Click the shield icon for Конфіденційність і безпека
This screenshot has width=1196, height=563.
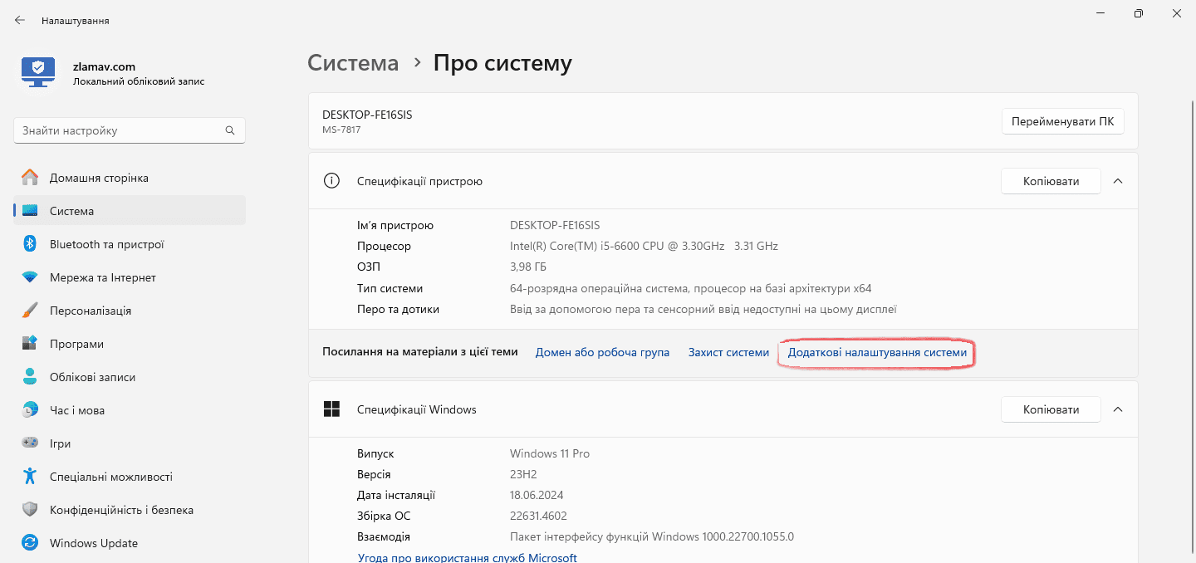tap(30, 510)
